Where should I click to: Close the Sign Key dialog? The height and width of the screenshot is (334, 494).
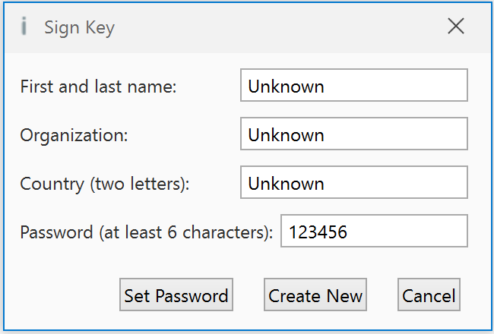pyautogui.click(x=456, y=27)
